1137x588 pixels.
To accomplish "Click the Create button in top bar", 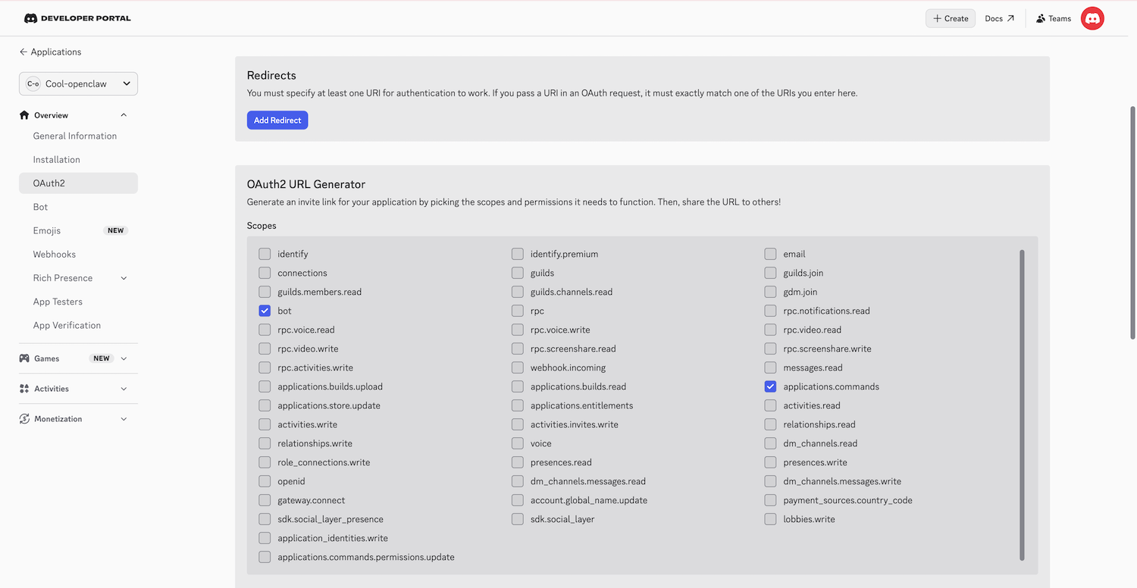I will click(x=950, y=17).
